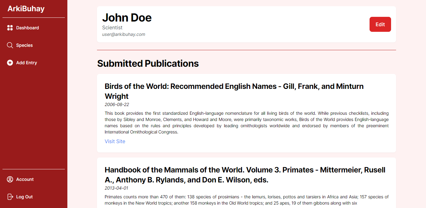The height and width of the screenshot is (208, 426).
Task: Click the date 2006-08-22
Action: 117,104
